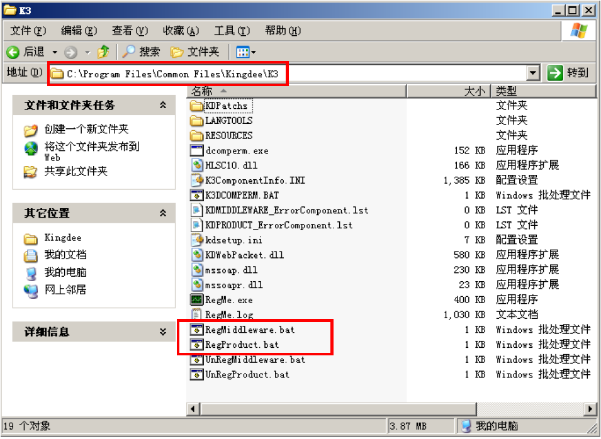601x439 pixels.
Task: Collapse the 其它位置 panel
Action: [163, 213]
